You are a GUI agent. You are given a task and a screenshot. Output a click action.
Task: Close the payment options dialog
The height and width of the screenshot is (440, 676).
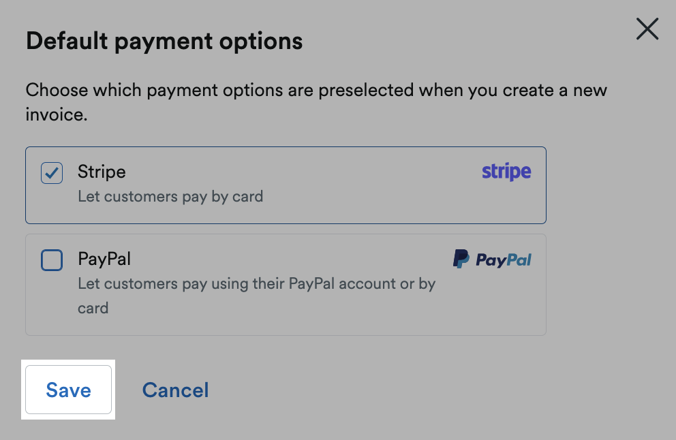tap(646, 29)
